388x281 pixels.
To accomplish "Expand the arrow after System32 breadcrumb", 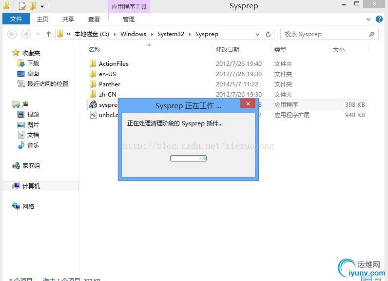I will point(190,34).
